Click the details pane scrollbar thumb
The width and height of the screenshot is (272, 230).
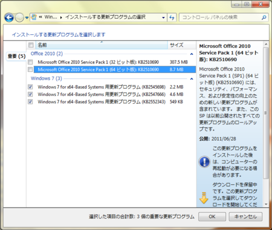(266, 113)
